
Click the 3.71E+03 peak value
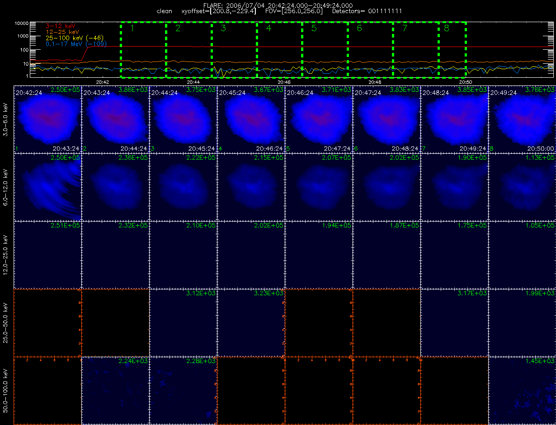click(x=337, y=90)
